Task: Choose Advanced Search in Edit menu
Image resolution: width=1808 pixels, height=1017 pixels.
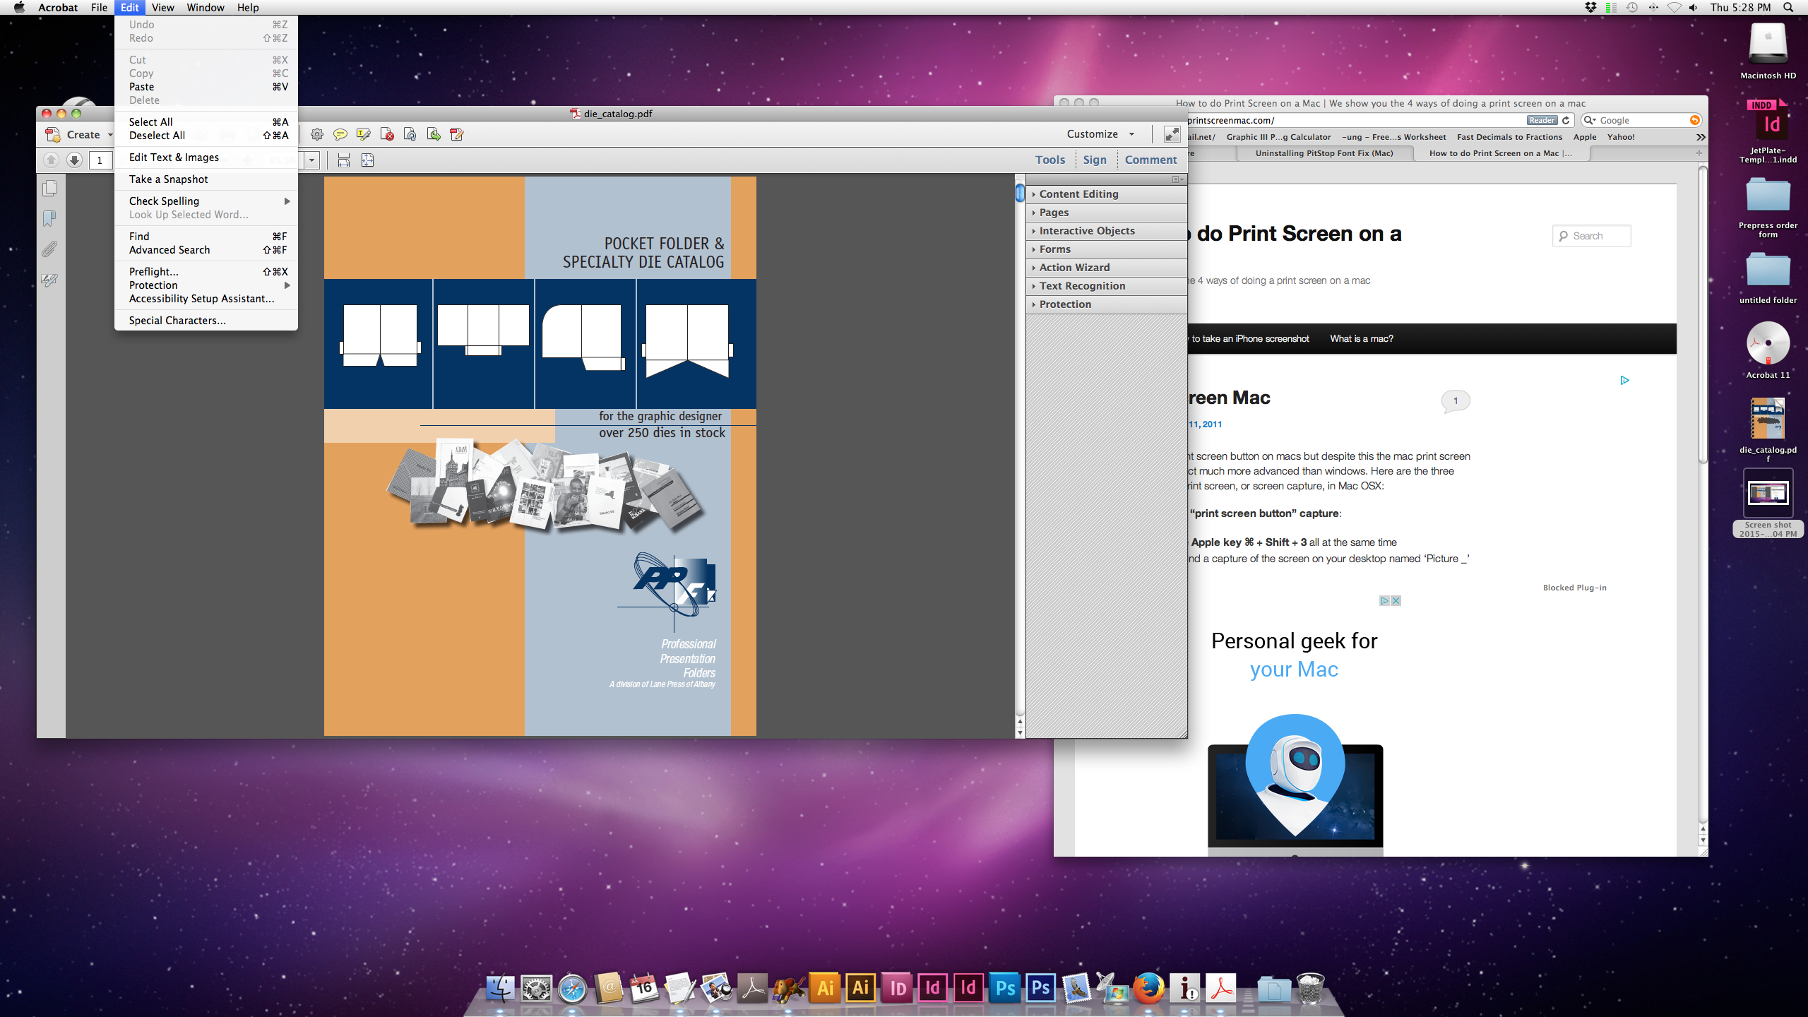Action: [206, 250]
